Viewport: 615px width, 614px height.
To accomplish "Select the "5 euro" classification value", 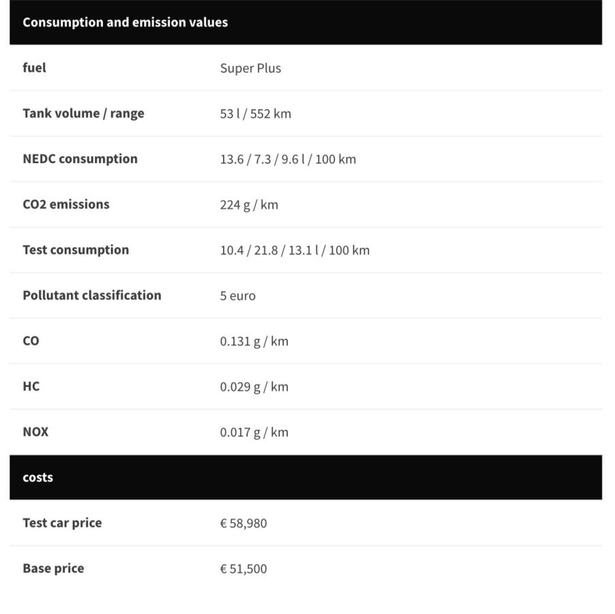I will [238, 296].
